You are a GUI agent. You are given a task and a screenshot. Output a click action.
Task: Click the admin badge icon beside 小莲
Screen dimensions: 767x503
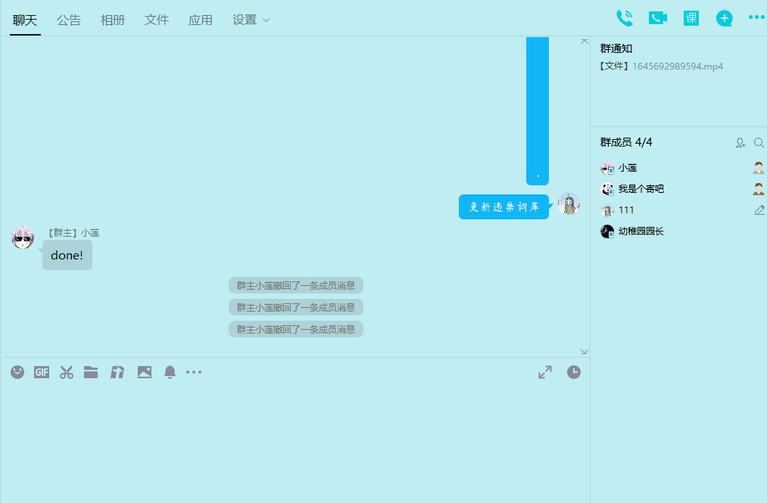pos(758,168)
